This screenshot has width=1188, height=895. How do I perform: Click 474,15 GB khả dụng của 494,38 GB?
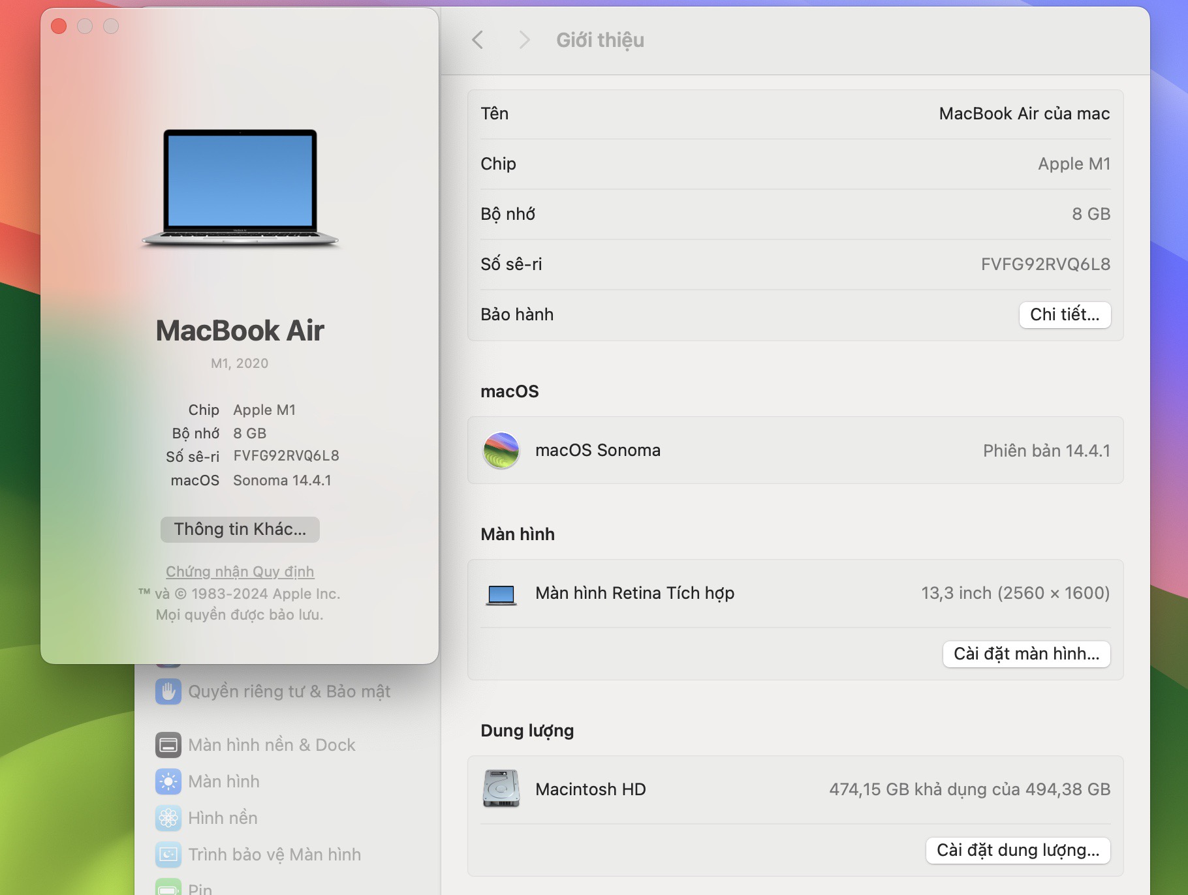point(969,789)
